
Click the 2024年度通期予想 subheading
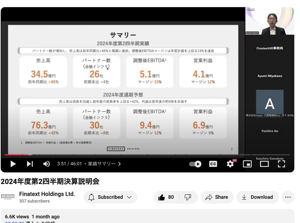[x=123, y=95]
